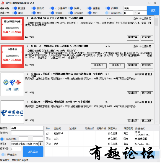Click the ? help button beside 推送
This screenshot has height=163, width=161.
click(41, 144)
